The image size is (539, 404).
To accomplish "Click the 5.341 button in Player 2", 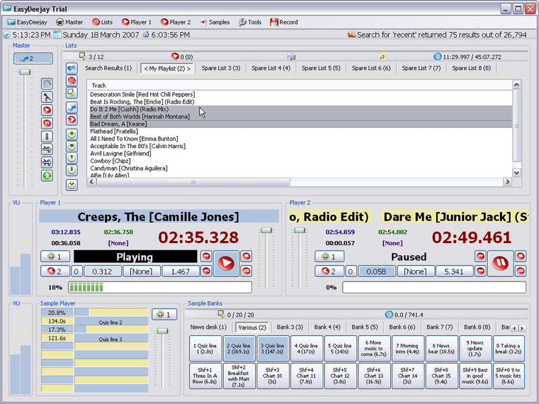I will (x=454, y=271).
